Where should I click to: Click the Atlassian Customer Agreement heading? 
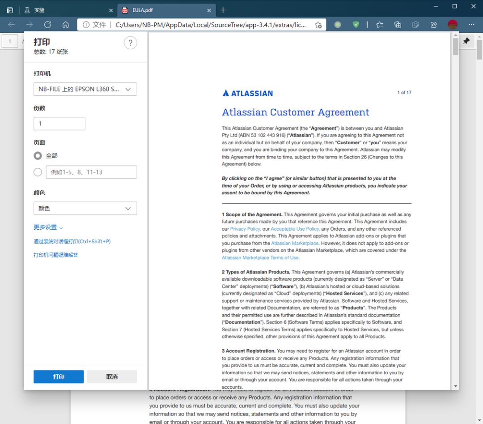click(296, 112)
